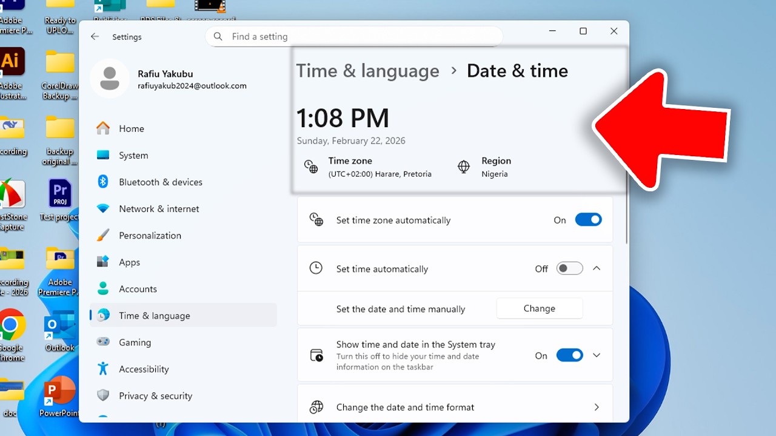Enable the Set time automatically switch

[x=570, y=268]
